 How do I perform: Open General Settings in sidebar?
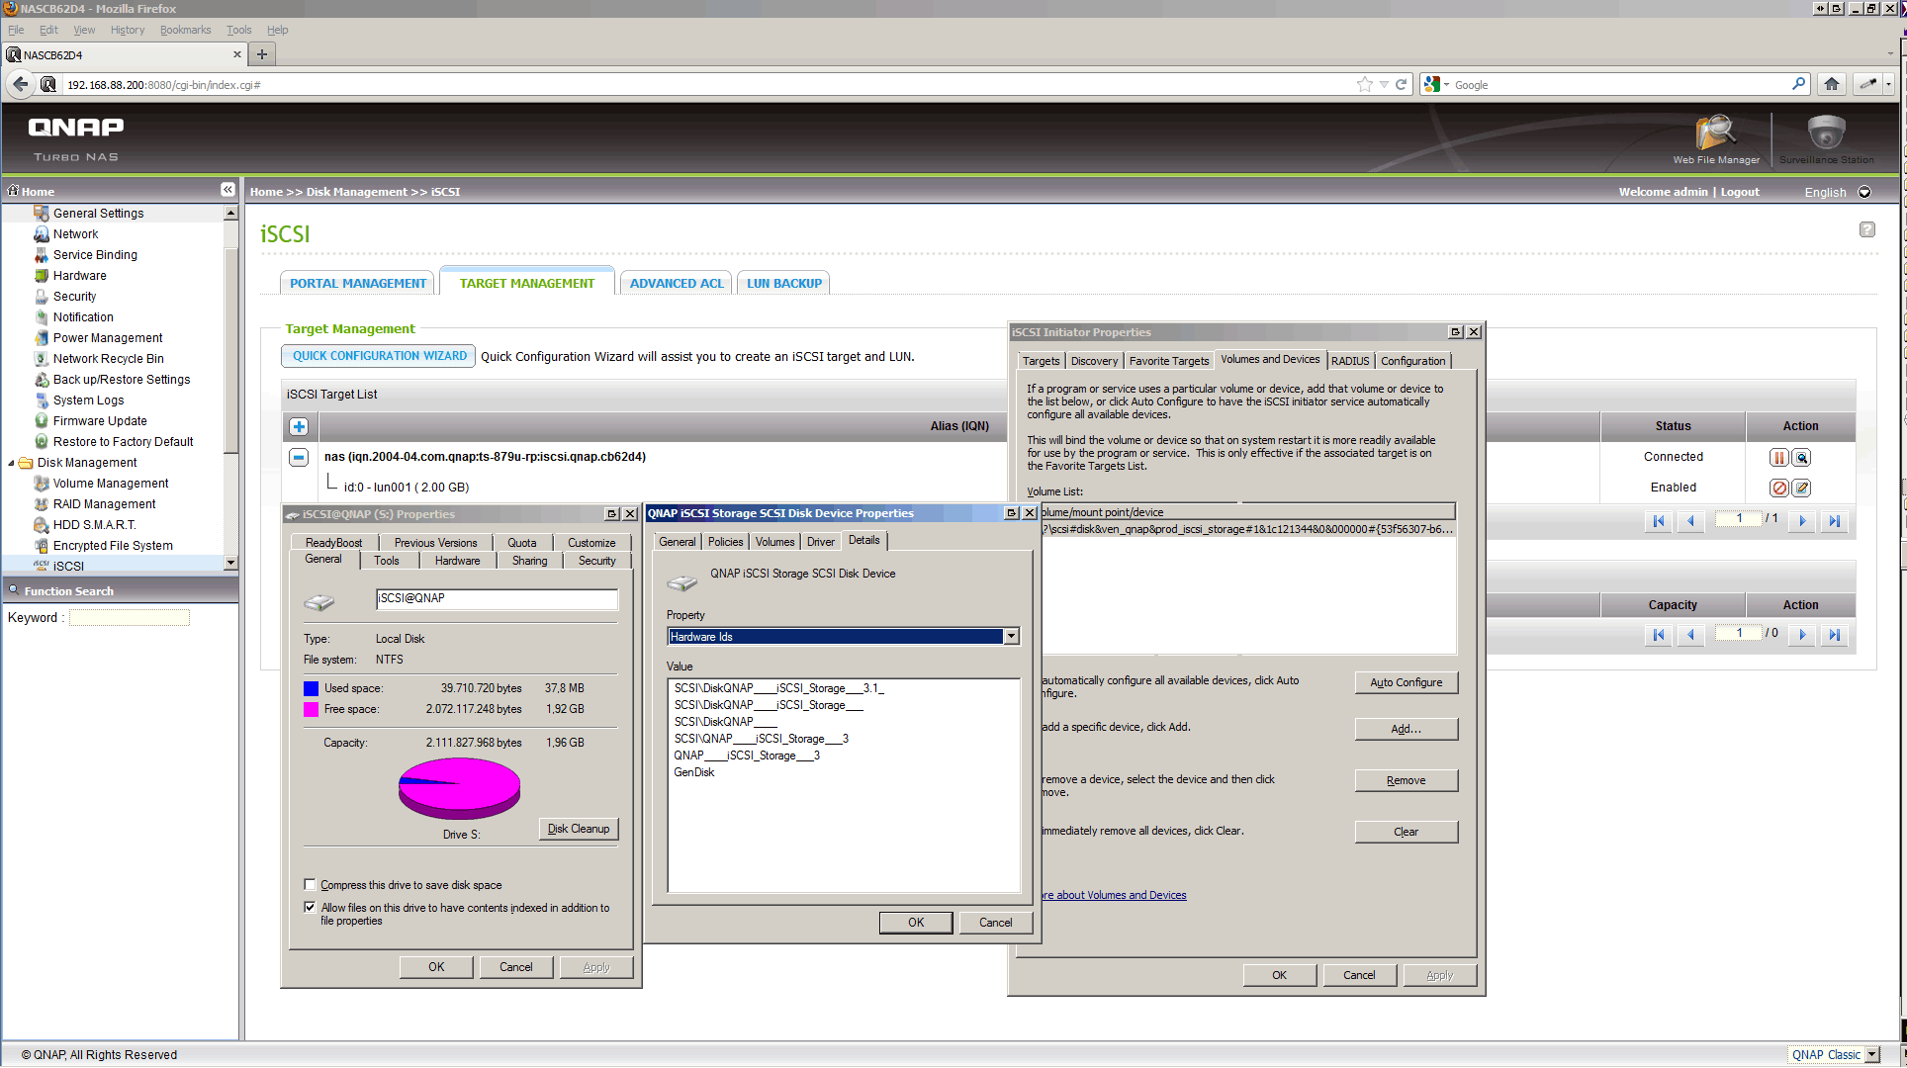pyautogui.click(x=98, y=214)
